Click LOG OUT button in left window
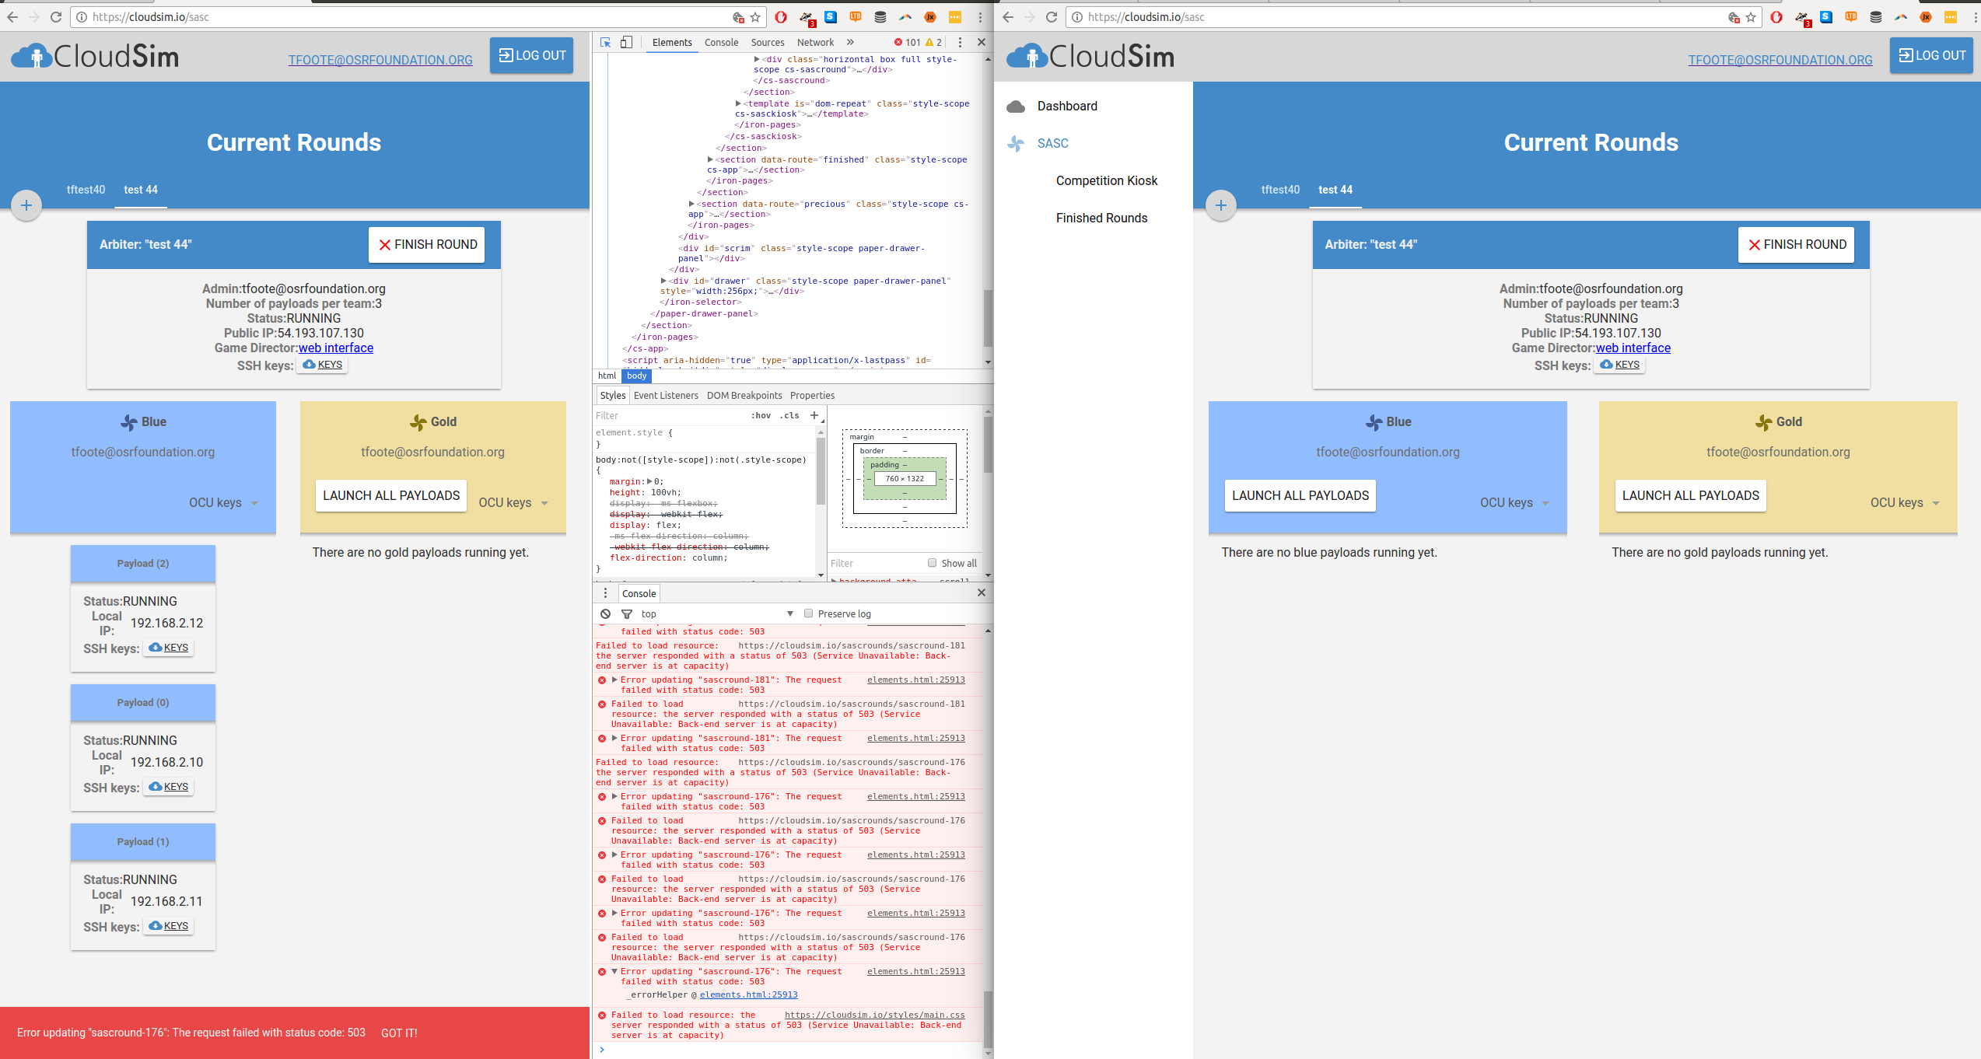The height and width of the screenshot is (1059, 1981). pos(531,56)
